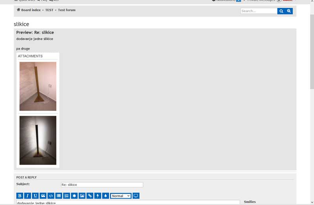Click the scrollbar down arrow
The height and width of the screenshot is (205, 314).
tap(312, 202)
